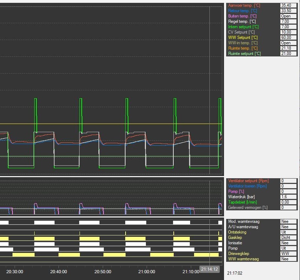Click the Waterdruk value 1,6

pyautogui.click(x=288, y=197)
